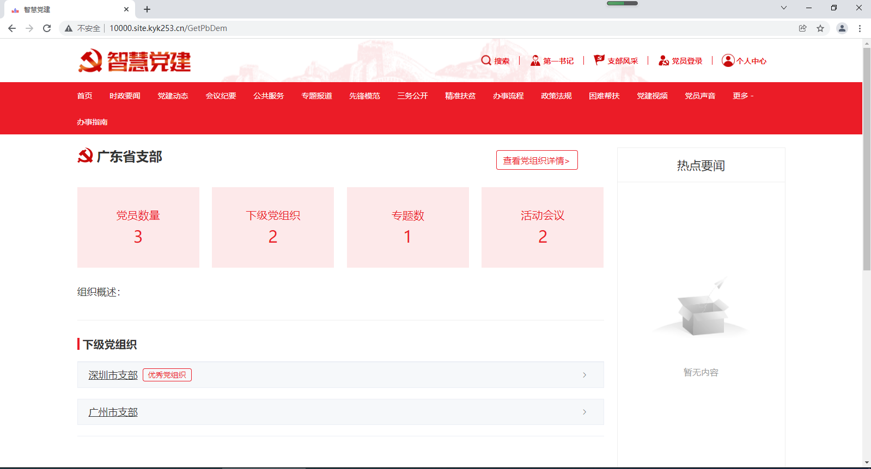This screenshot has height=469, width=871.
Task: Bookmark this page with the star icon
Action: [820, 28]
